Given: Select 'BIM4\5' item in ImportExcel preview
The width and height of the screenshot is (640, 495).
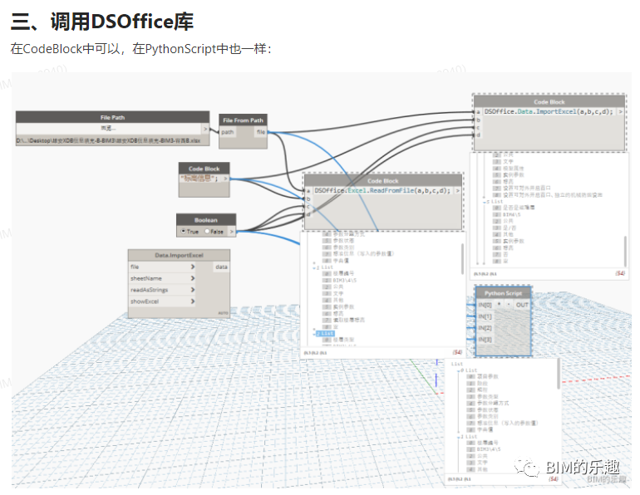Looking at the screenshot, I should point(512,214).
